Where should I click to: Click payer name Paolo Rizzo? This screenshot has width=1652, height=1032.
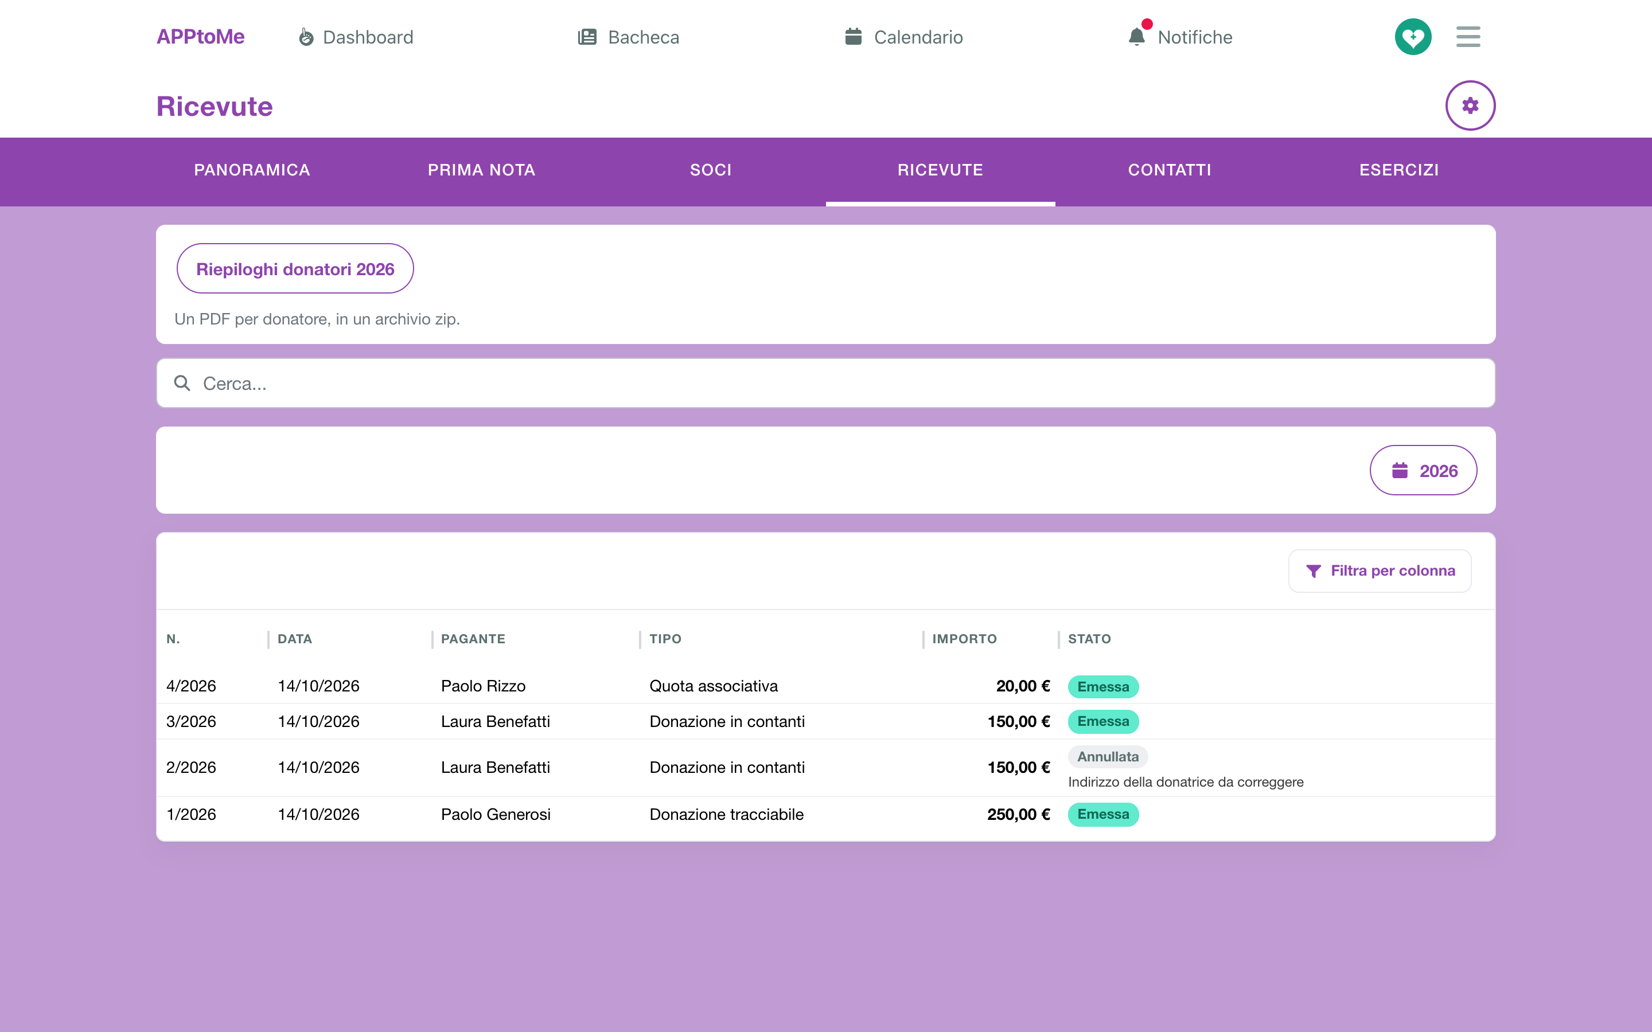482,686
